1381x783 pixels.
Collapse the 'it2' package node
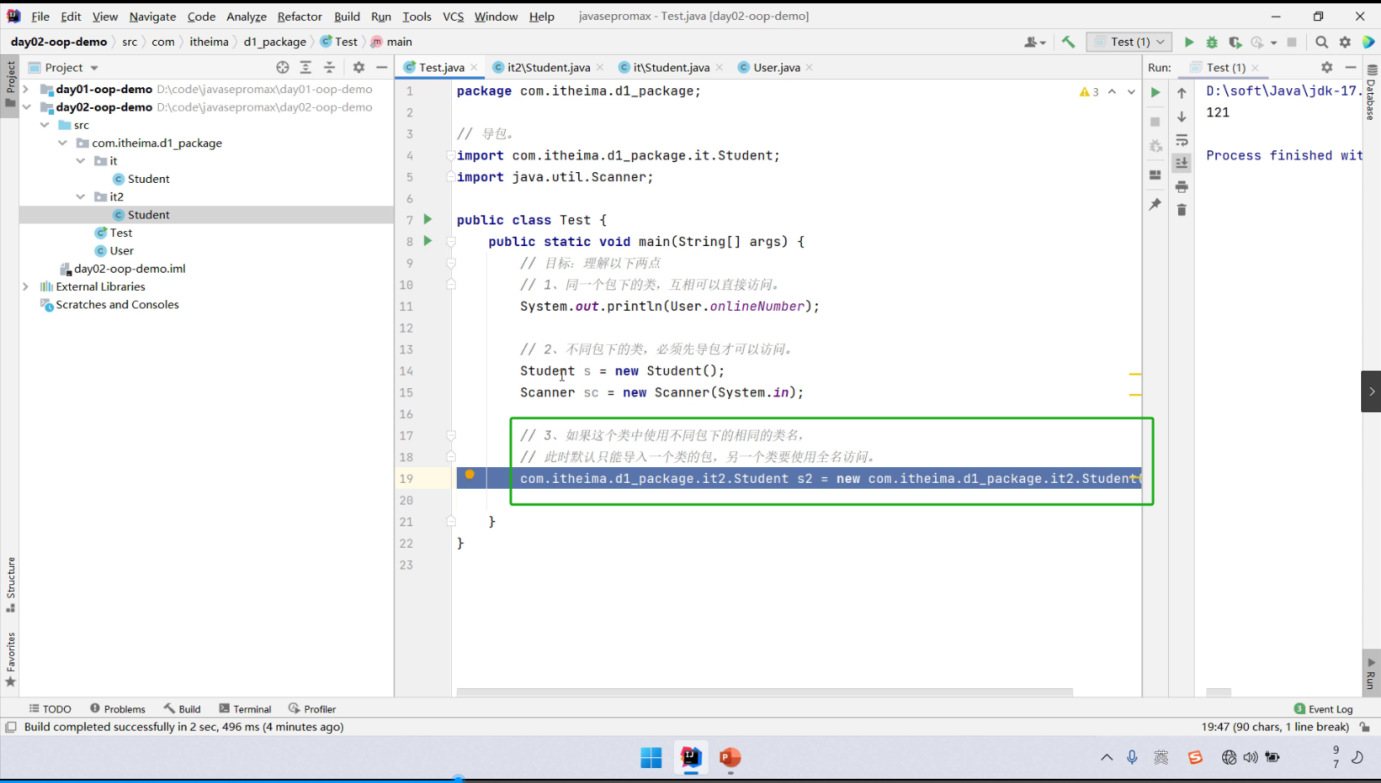pyautogui.click(x=81, y=197)
